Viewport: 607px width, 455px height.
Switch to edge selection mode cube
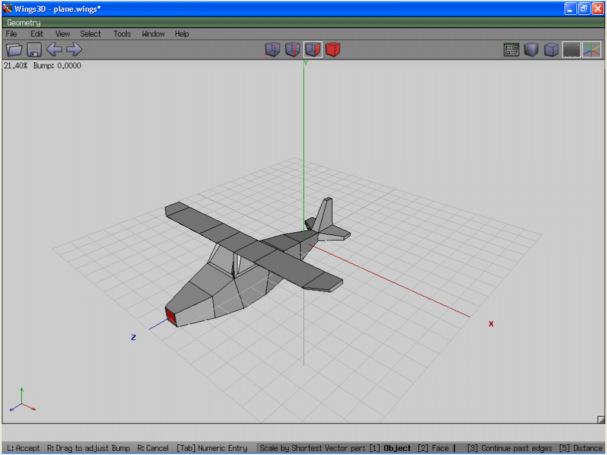[292, 50]
